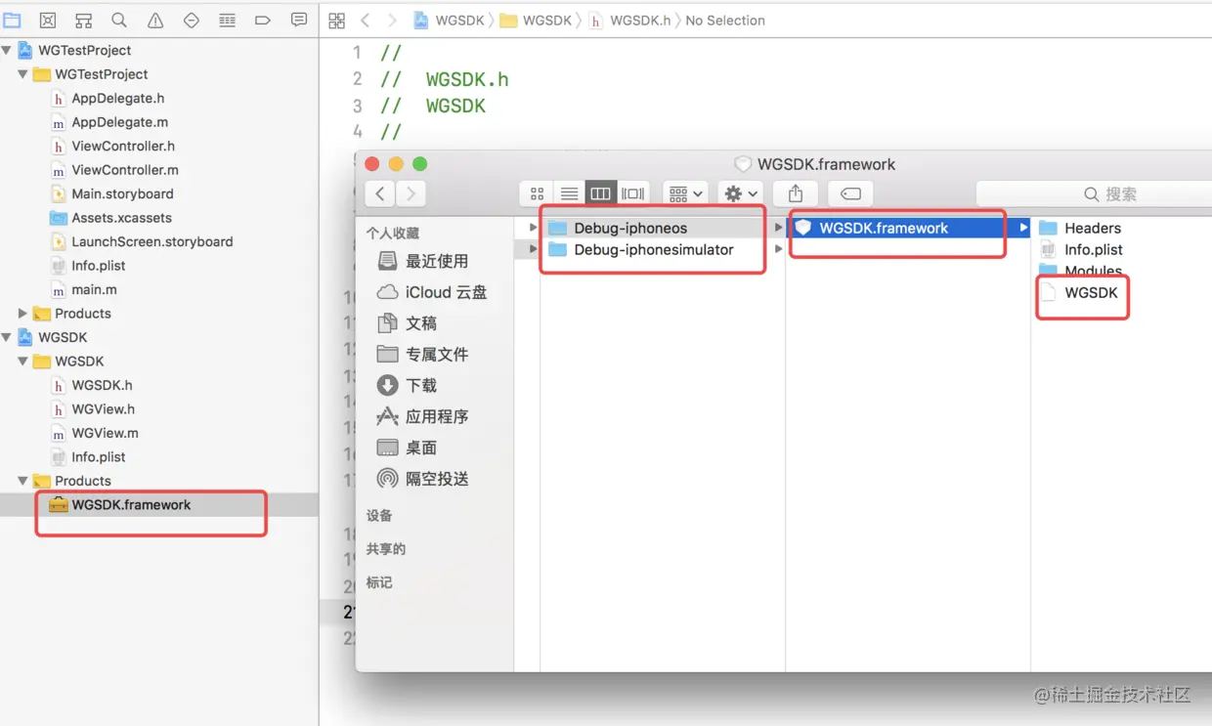Click Finder share button
This screenshot has height=726, width=1212.
796,193
